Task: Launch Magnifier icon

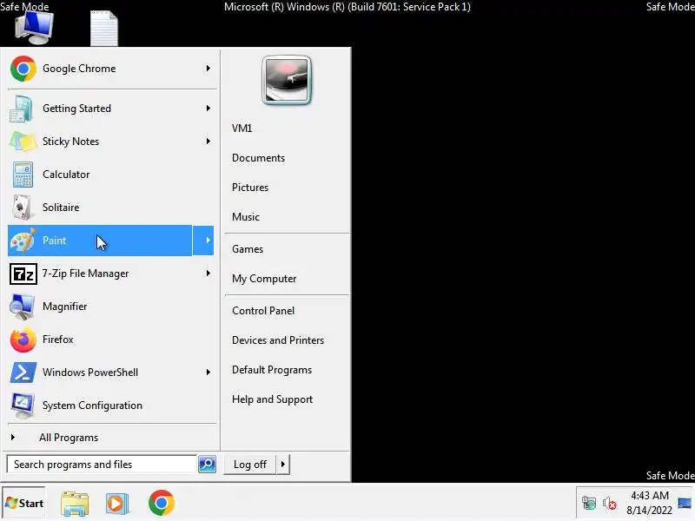Action: coord(23,307)
